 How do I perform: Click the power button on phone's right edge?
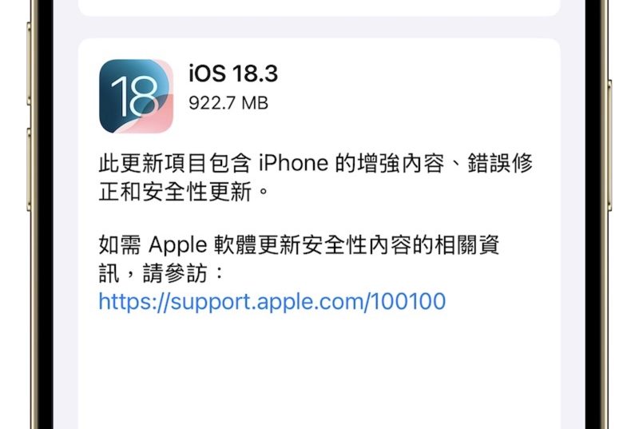click(609, 145)
